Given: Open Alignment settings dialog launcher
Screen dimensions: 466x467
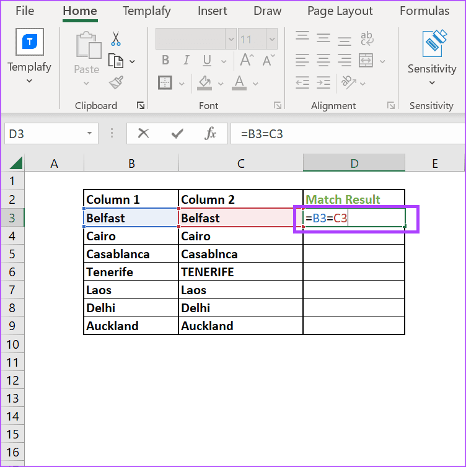Looking at the screenshot, I should (391, 105).
